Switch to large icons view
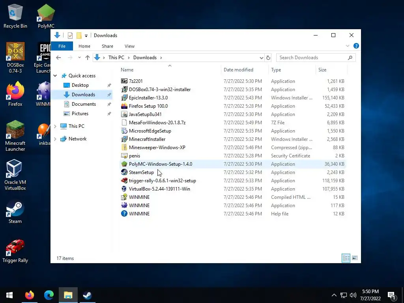 click(x=355, y=258)
